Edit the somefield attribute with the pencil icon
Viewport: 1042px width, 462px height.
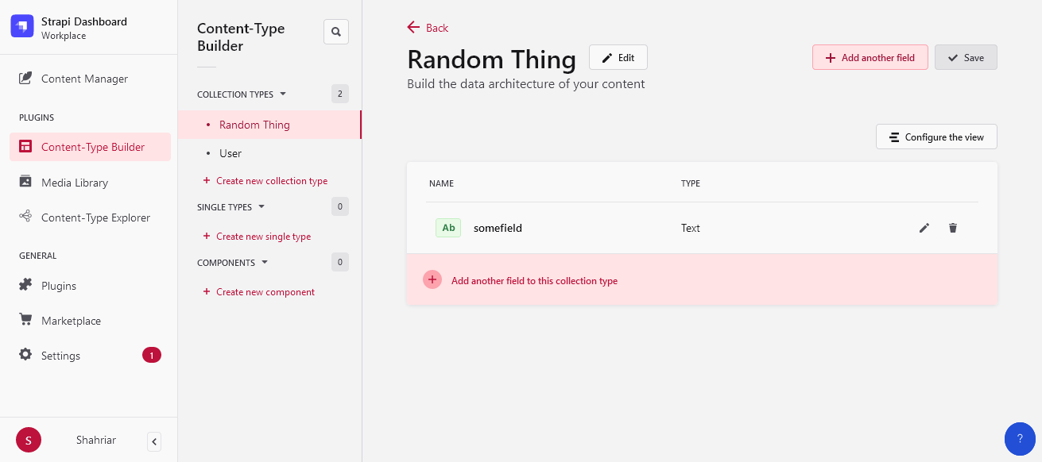pyautogui.click(x=924, y=228)
